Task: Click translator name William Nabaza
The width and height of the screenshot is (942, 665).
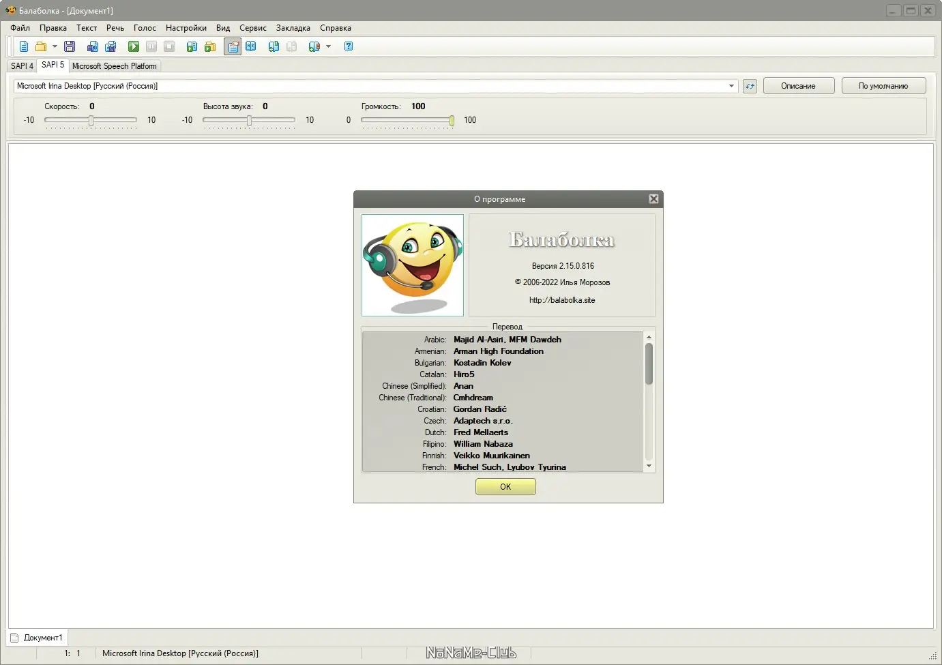Action: [x=483, y=444]
